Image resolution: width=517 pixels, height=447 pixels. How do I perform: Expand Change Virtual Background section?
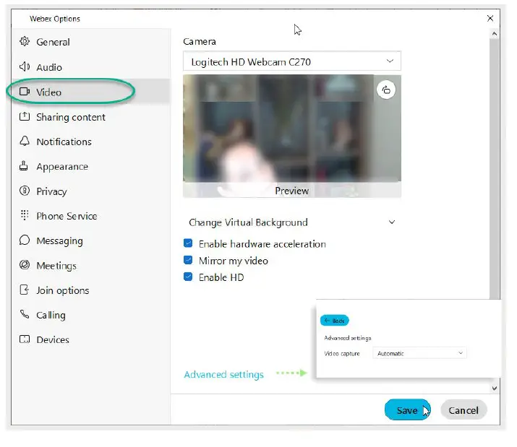pyautogui.click(x=292, y=222)
